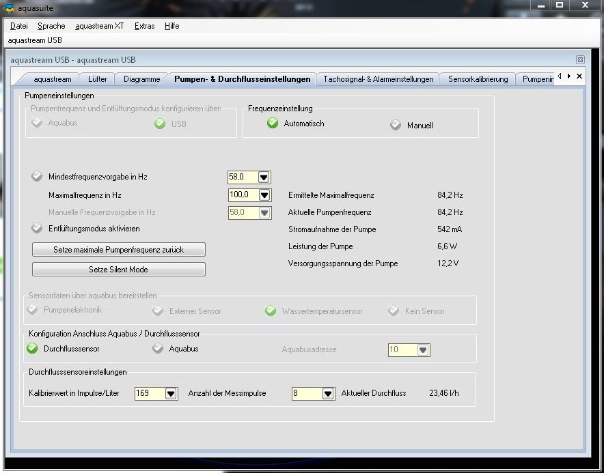Expand the Anzahl der Messimpulse dropdown

tap(328, 394)
